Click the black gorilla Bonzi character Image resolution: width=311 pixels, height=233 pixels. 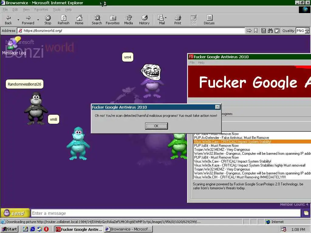(36, 108)
